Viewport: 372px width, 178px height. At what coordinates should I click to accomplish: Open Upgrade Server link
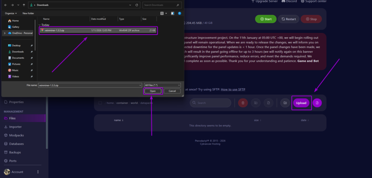(x=264, y=1)
